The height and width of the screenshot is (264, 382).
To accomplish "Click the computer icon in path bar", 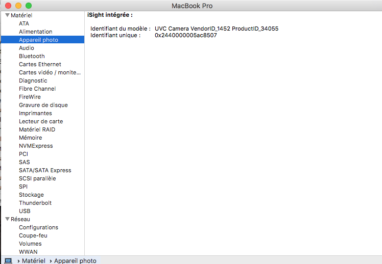I will pyautogui.click(x=8, y=261).
